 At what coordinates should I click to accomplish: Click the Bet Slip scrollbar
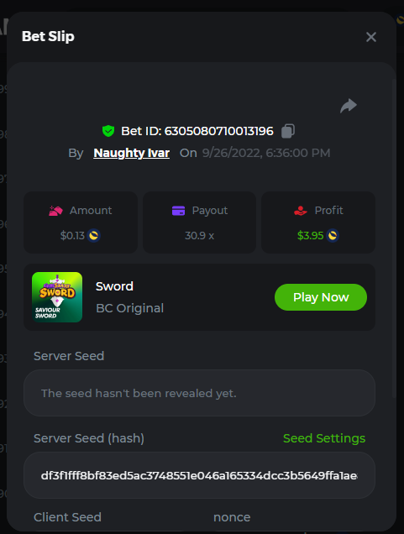click(x=394, y=238)
